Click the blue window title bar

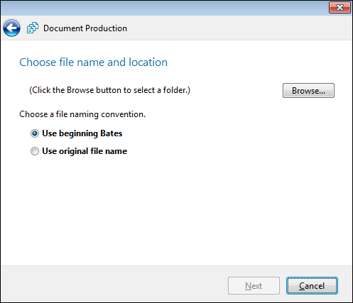click(x=165, y=8)
